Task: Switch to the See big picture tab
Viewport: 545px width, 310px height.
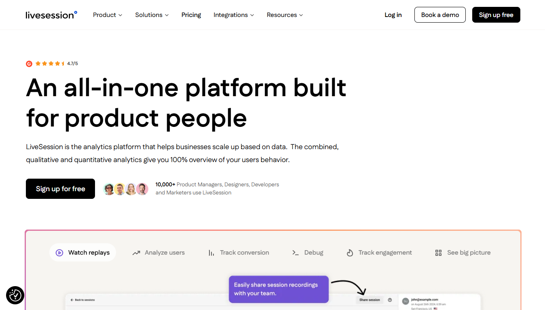Action: [463, 253]
